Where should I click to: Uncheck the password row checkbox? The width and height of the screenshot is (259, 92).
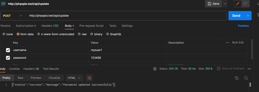click(8, 58)
